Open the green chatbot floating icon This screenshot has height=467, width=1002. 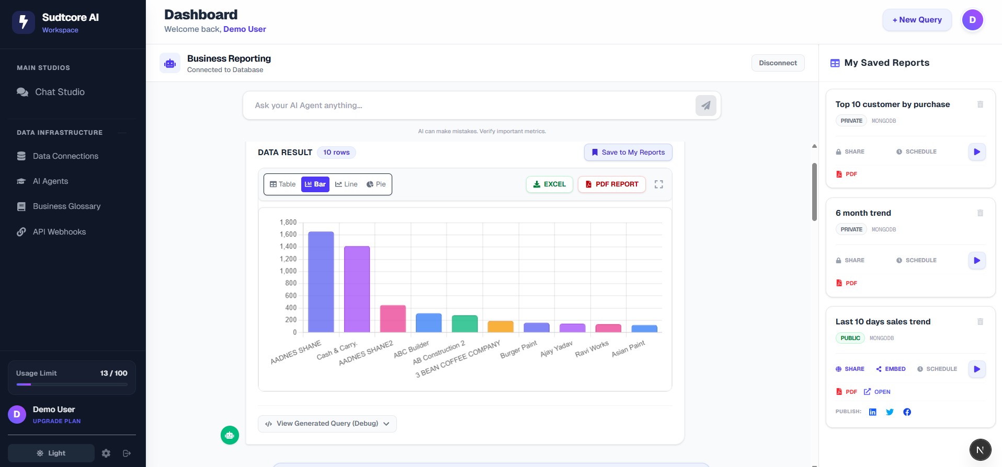click(230, 435)
